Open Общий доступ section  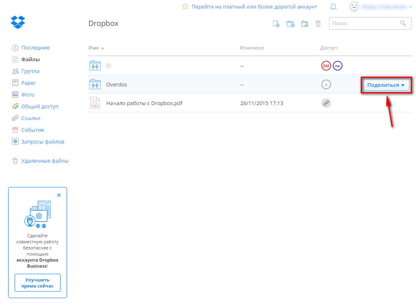click(x=40, y=106)
